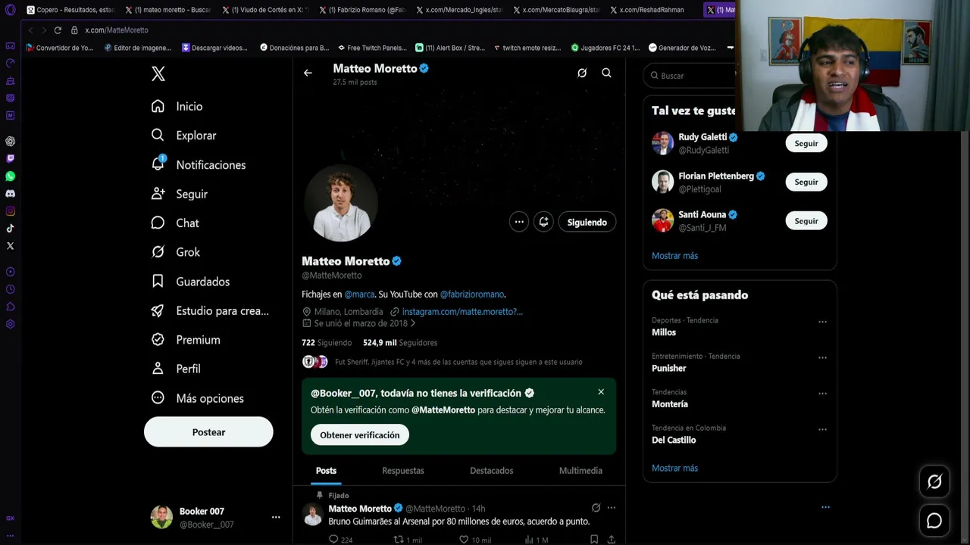
Task: Open Chat from the X sidebar
Action: tap(175, 223)
